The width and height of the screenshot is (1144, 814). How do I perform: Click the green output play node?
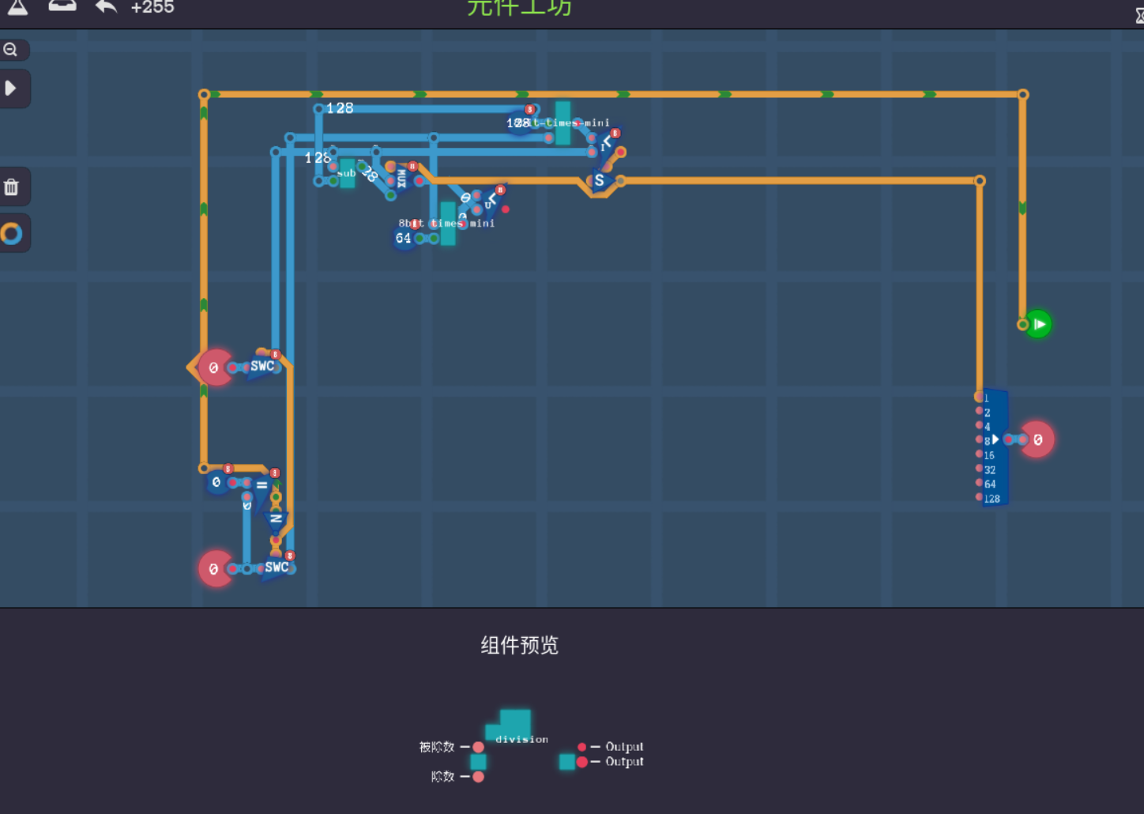point(1038,324)
